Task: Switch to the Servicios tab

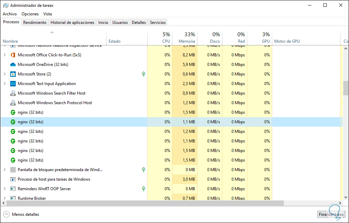Action: click(157, 23)
